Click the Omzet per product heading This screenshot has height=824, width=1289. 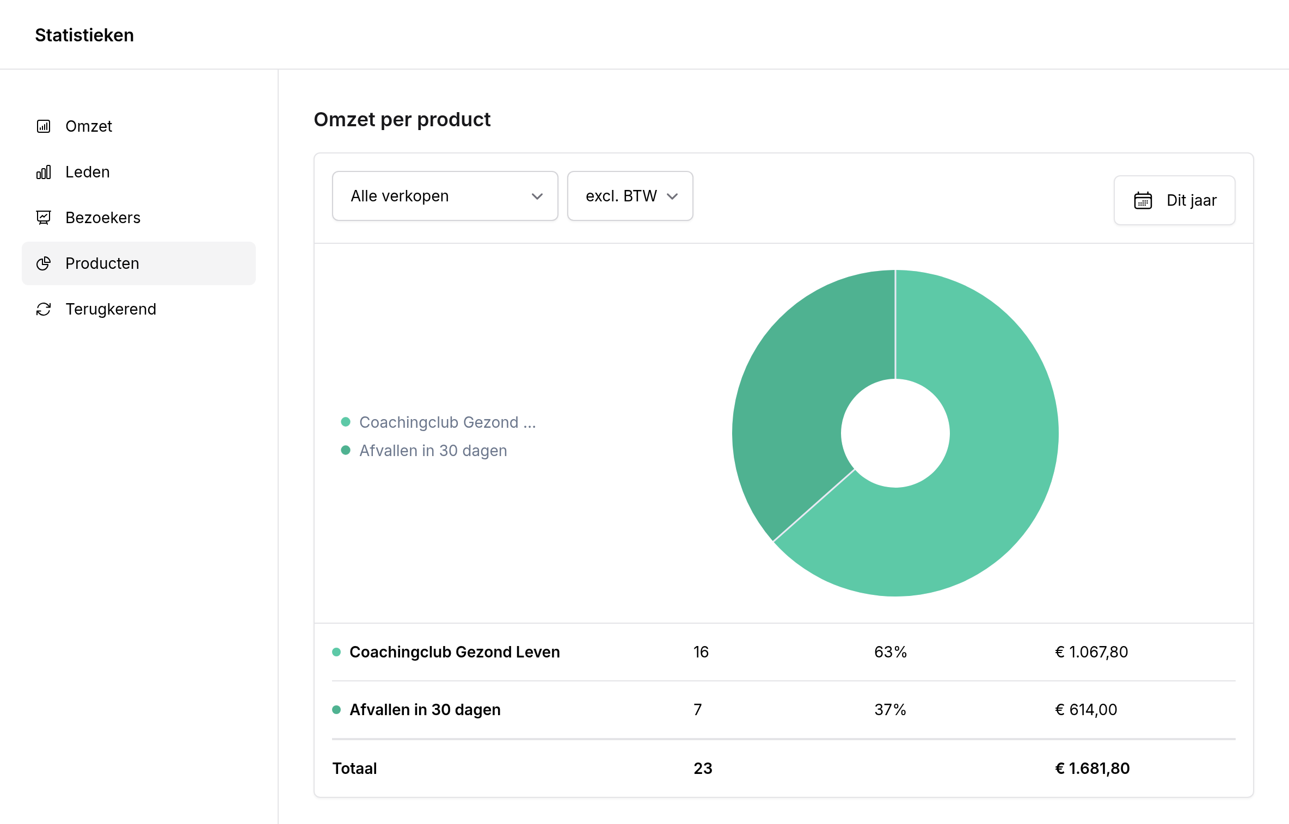402,120
